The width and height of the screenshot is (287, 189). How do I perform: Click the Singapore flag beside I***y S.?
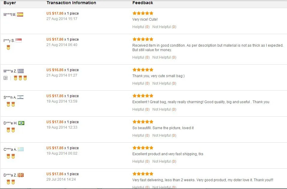pyautogui.click(x=19, y=40)
